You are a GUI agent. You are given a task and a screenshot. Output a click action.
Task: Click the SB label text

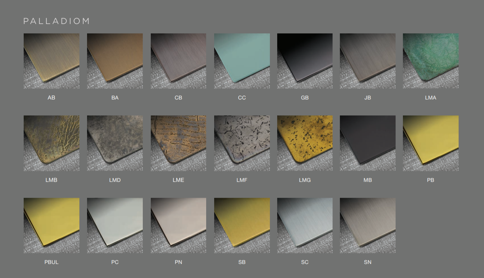click(242, 262)
